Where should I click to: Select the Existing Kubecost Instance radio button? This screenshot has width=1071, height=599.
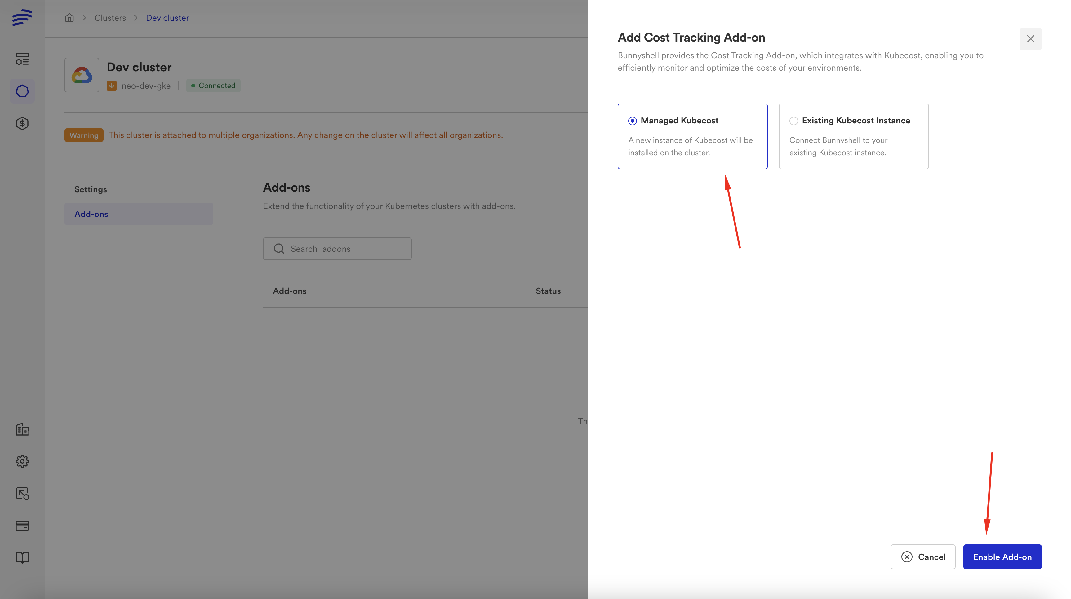(x=793, y=121)
